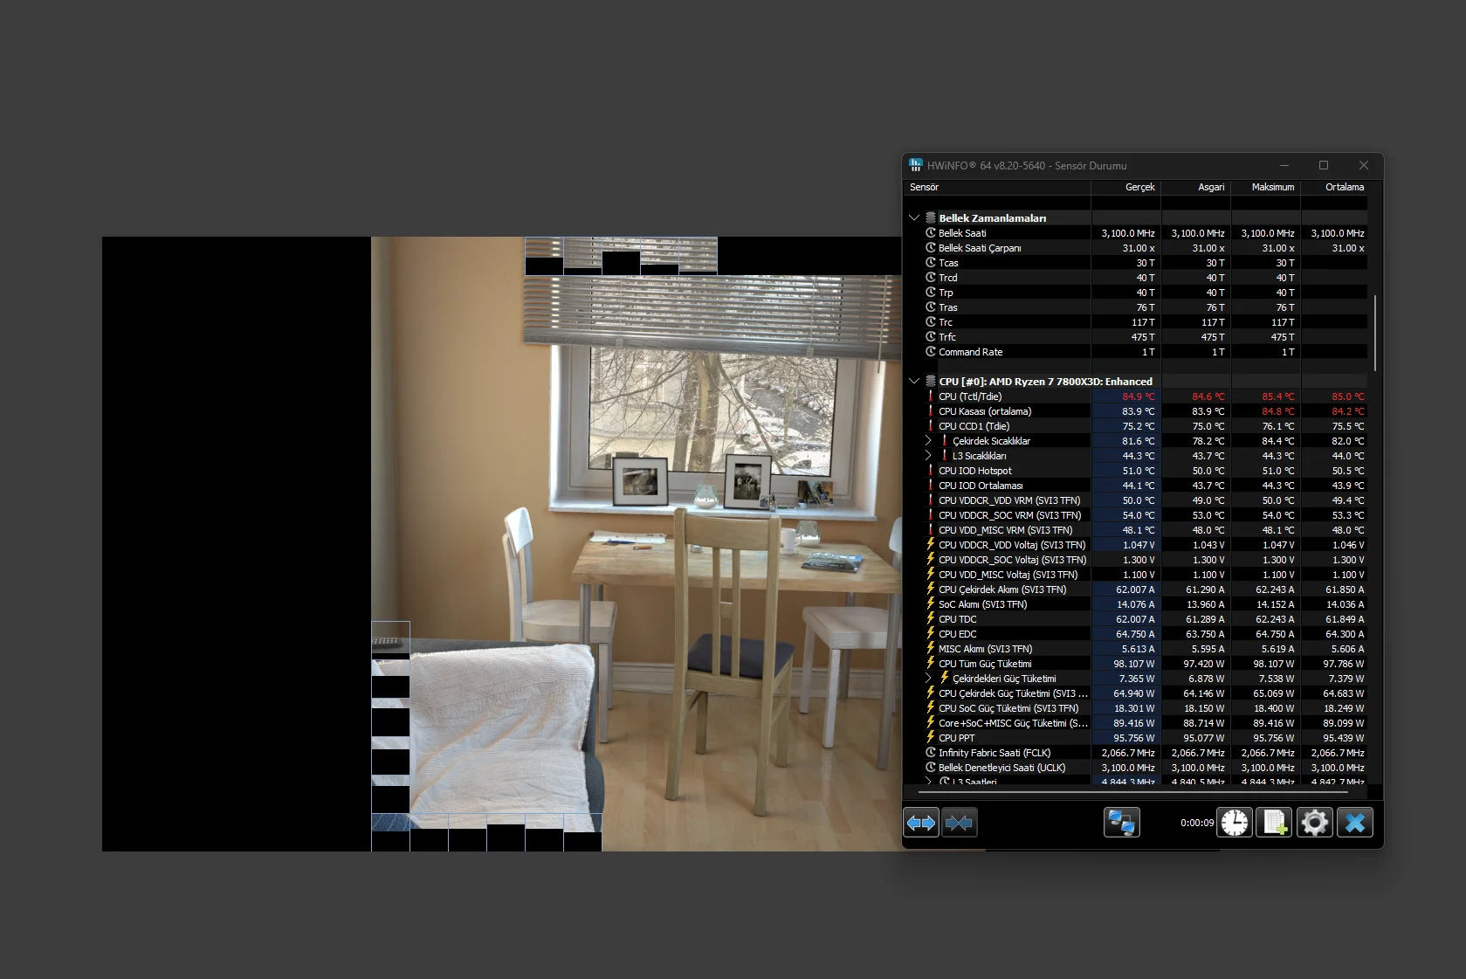This screenshot has height=979, width=1466.
Task: Collapse the Bellek Zamanlamaları group
Action: pyautogui.click(x=914, y=218)
